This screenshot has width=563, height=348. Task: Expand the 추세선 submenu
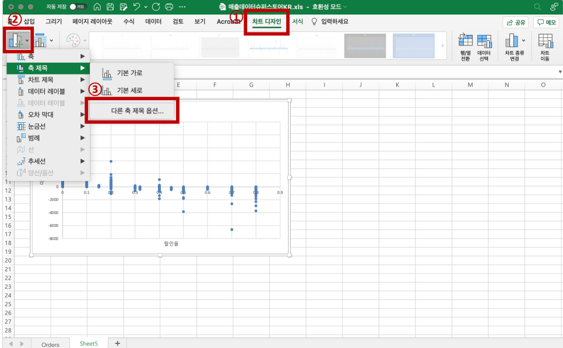pos(48,161)
